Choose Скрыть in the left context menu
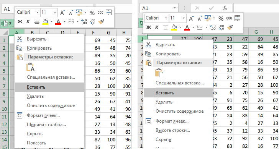279x149 pixels. (x=49, y=134)
